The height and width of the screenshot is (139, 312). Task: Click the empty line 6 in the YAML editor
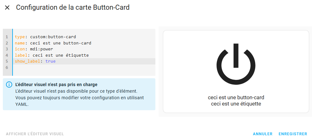(x=83, y=68)
